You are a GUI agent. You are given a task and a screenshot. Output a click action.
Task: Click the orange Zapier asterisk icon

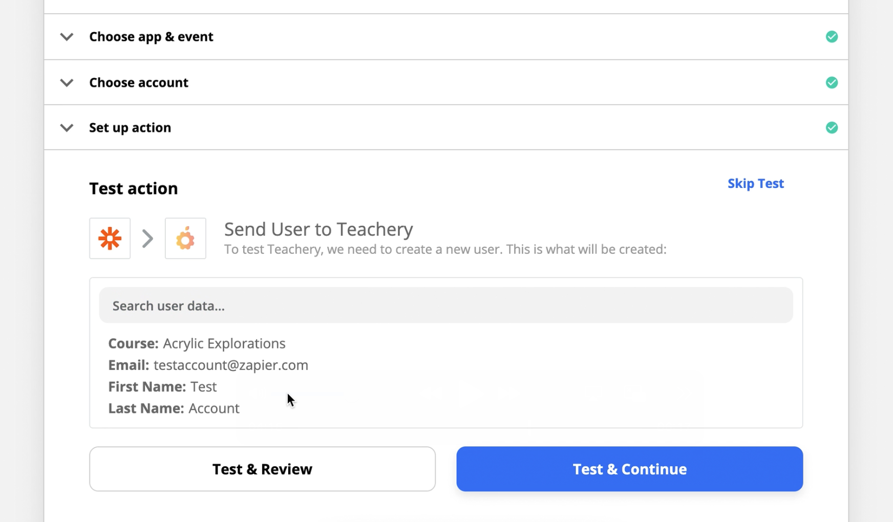[110, 238]
